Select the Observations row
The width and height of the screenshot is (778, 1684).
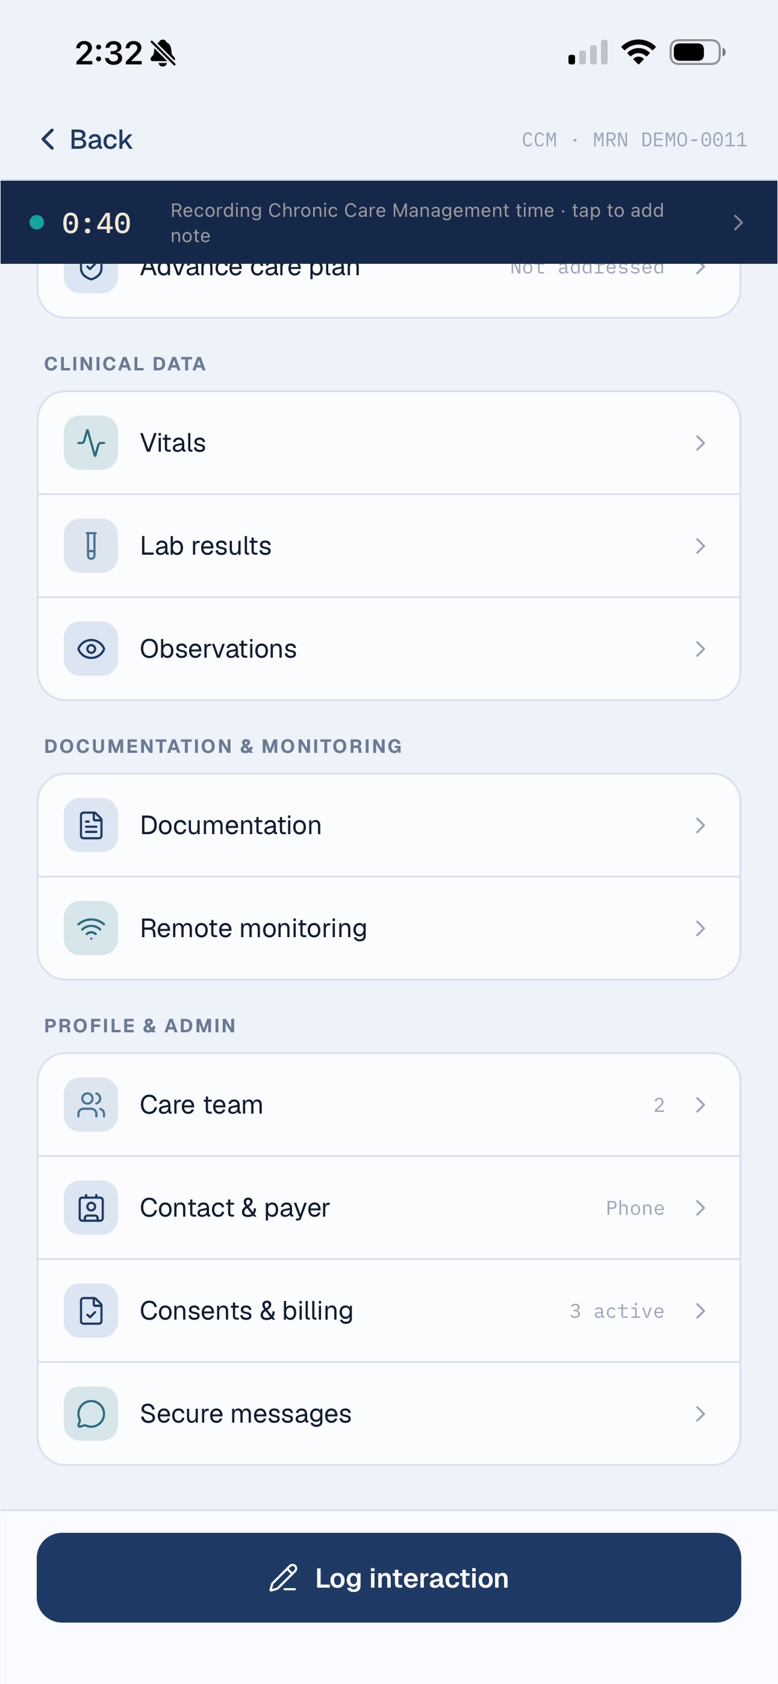[388, 649]
